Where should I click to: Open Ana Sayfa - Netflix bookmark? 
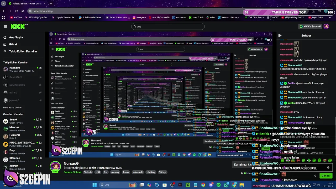159,18
